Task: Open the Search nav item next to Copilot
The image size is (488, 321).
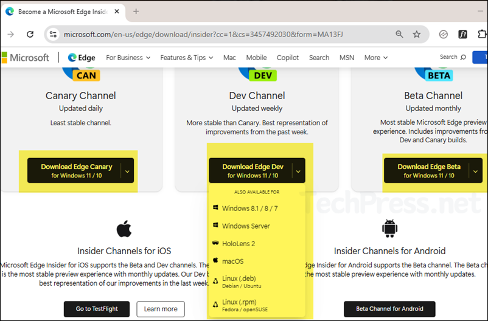Action: (319, 58)
